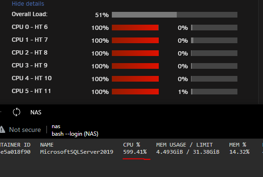
Task: Click the bash --login (NAS) address text
Action: pyautogui.click(x=75, y=134)
